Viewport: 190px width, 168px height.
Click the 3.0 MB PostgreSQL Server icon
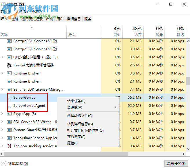click(9, 49)
